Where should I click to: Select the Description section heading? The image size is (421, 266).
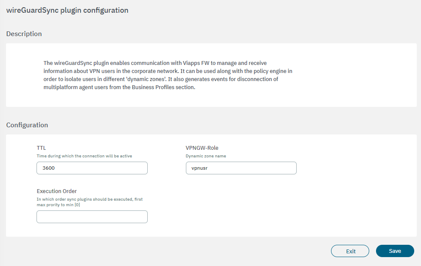coord(24,34)
